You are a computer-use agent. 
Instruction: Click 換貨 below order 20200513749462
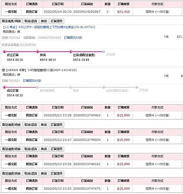point(44,125)
